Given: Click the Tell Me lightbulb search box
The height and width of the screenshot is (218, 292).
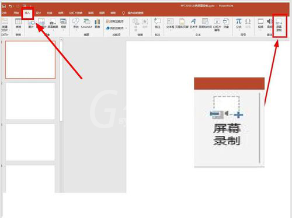Looking at the screenshot, I should tap(133, 13).
